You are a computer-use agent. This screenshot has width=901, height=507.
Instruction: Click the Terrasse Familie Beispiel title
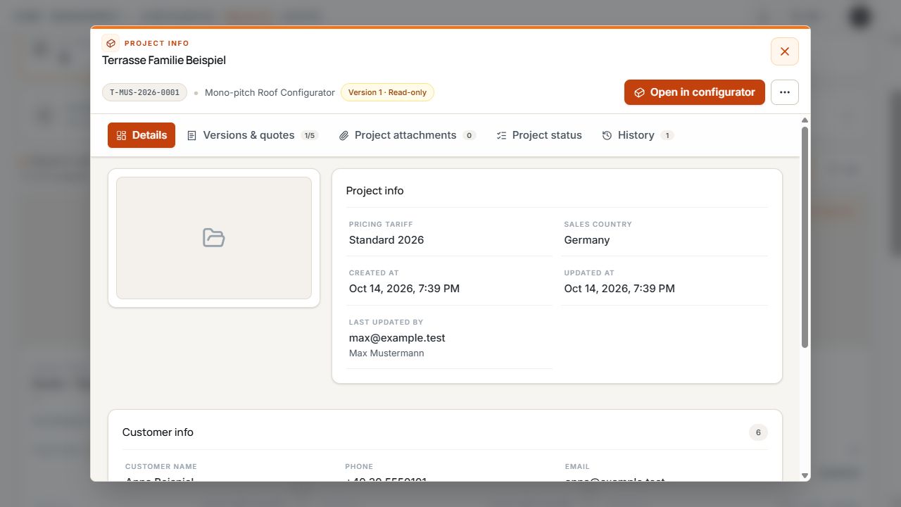coord(164,61)
